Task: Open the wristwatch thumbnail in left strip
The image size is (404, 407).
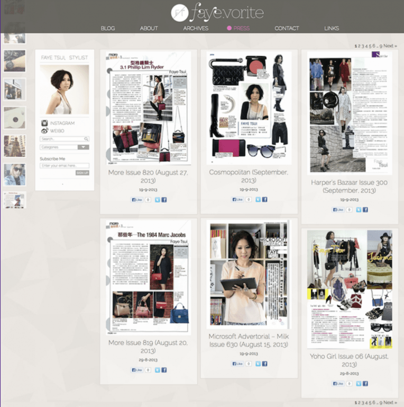Action: [15, 61]
